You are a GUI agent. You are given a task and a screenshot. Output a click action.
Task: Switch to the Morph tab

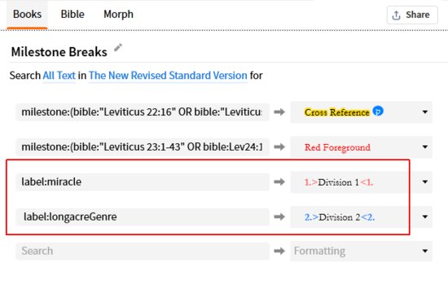point(118,15)
